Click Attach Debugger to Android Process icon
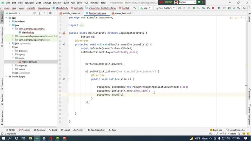The width and height of the screenshot is (251, 141). click(208, 8)
